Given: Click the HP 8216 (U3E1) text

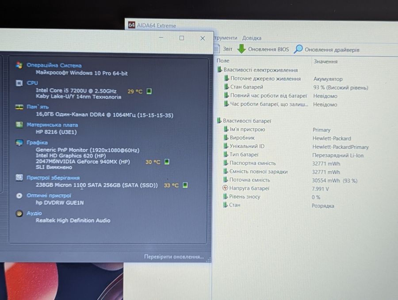Looking at the screenshot, I should point(56,132).
